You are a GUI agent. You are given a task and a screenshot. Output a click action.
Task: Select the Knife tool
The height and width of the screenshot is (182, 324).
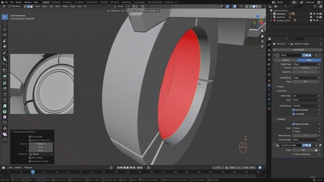tap(5, 100)
